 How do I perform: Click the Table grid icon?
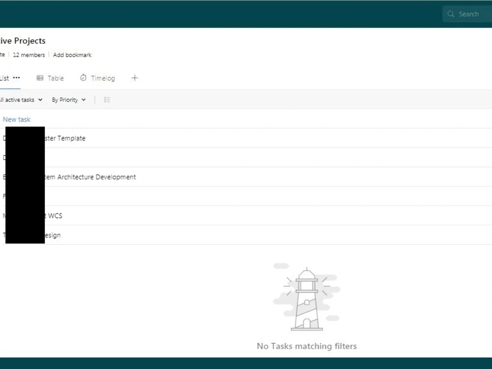pos(40,78)
